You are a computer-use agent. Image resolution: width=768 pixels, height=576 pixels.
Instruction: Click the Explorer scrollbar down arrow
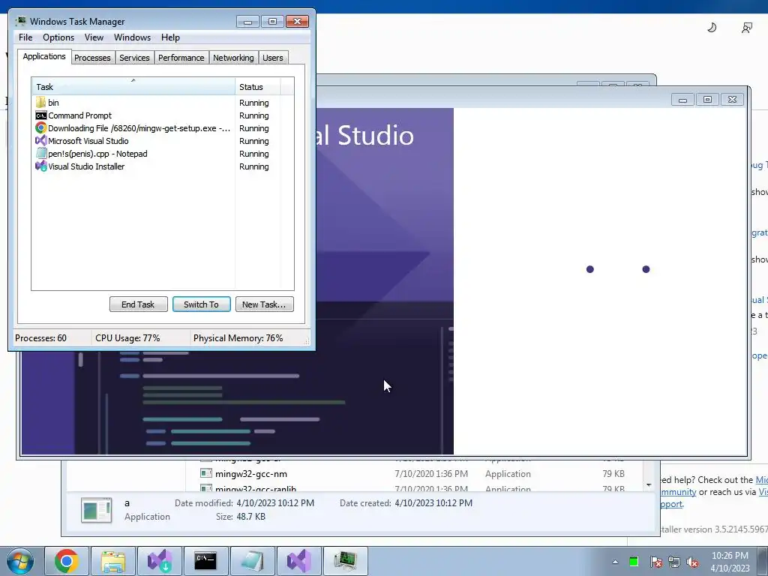pyautogui.click(x=649, y=485)
